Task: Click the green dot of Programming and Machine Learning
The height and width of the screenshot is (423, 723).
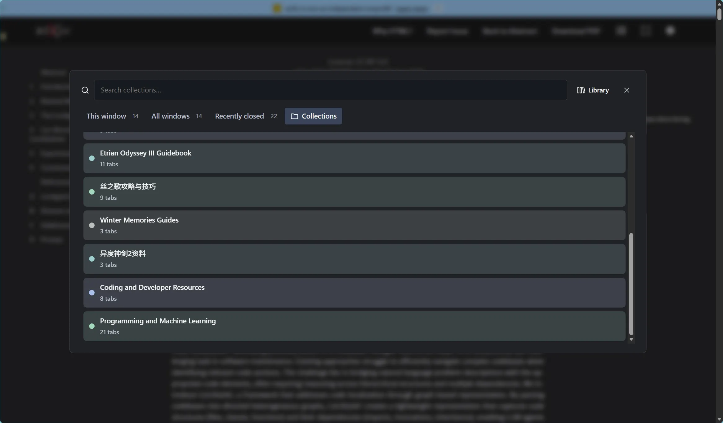Action: click(x=92, y=326)
